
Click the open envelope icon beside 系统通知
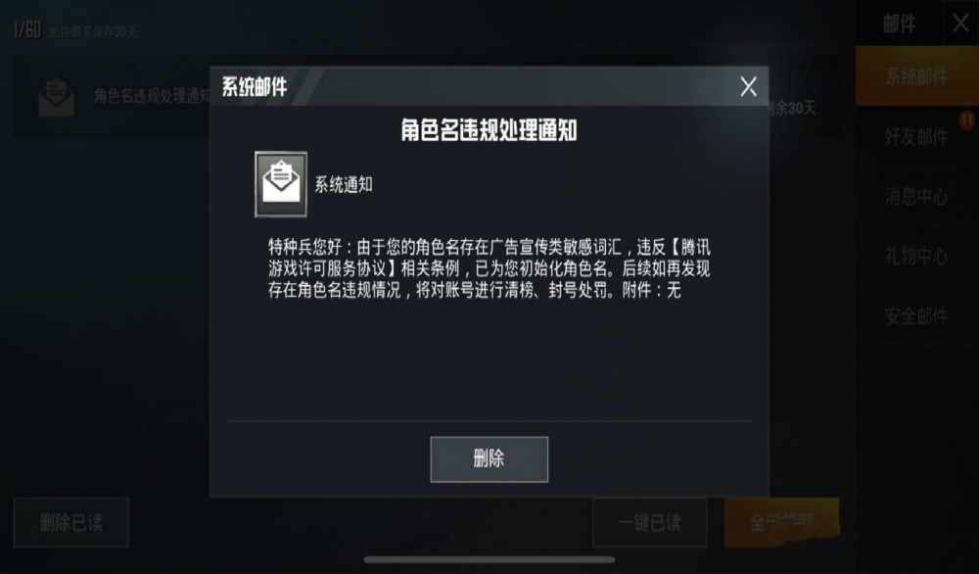tap(281, 184)
